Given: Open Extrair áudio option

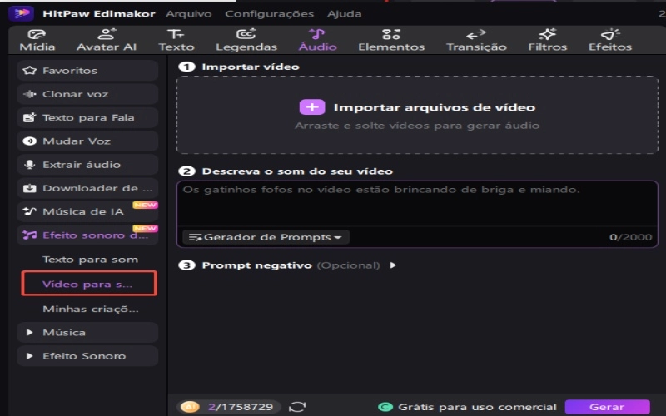Looking at the screenshot, I should point(87,165).
